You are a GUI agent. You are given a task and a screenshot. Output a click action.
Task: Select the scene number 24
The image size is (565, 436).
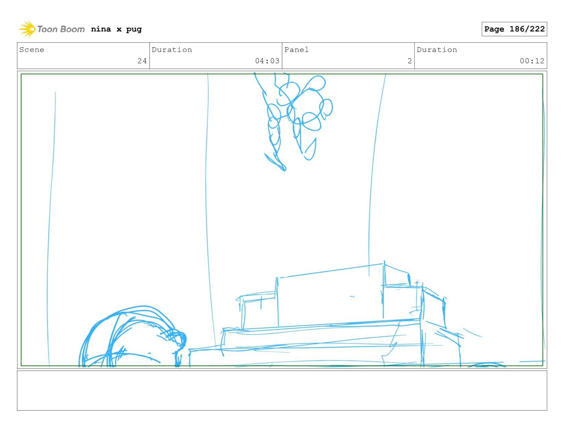(x=142, y=61)
